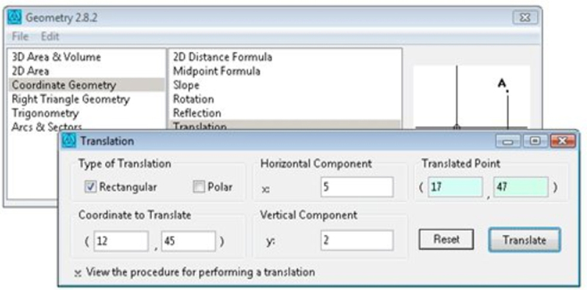
Task: Close the Translation dialog with red X
Action: (x=563, y=141)
